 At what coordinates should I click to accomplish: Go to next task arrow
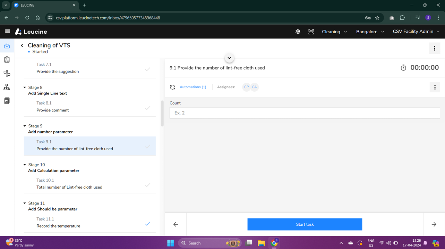[434, 224]
